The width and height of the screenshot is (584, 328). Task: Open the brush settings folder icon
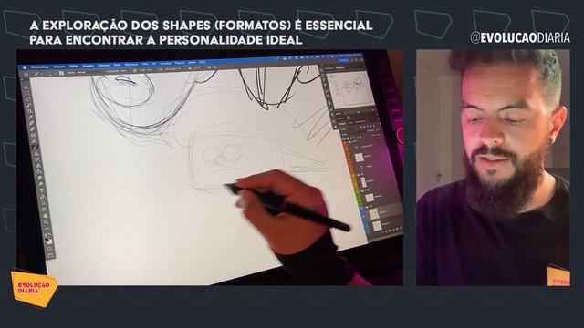click(61, 73)
